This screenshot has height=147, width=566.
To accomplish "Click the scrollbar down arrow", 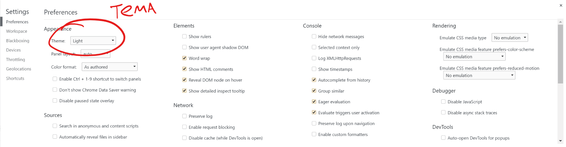I will [560, 141].
